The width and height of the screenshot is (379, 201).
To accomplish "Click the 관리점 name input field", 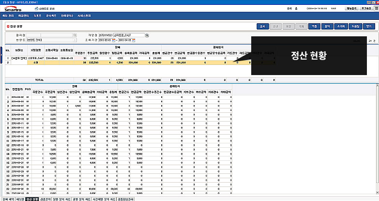I will point(57,35).
